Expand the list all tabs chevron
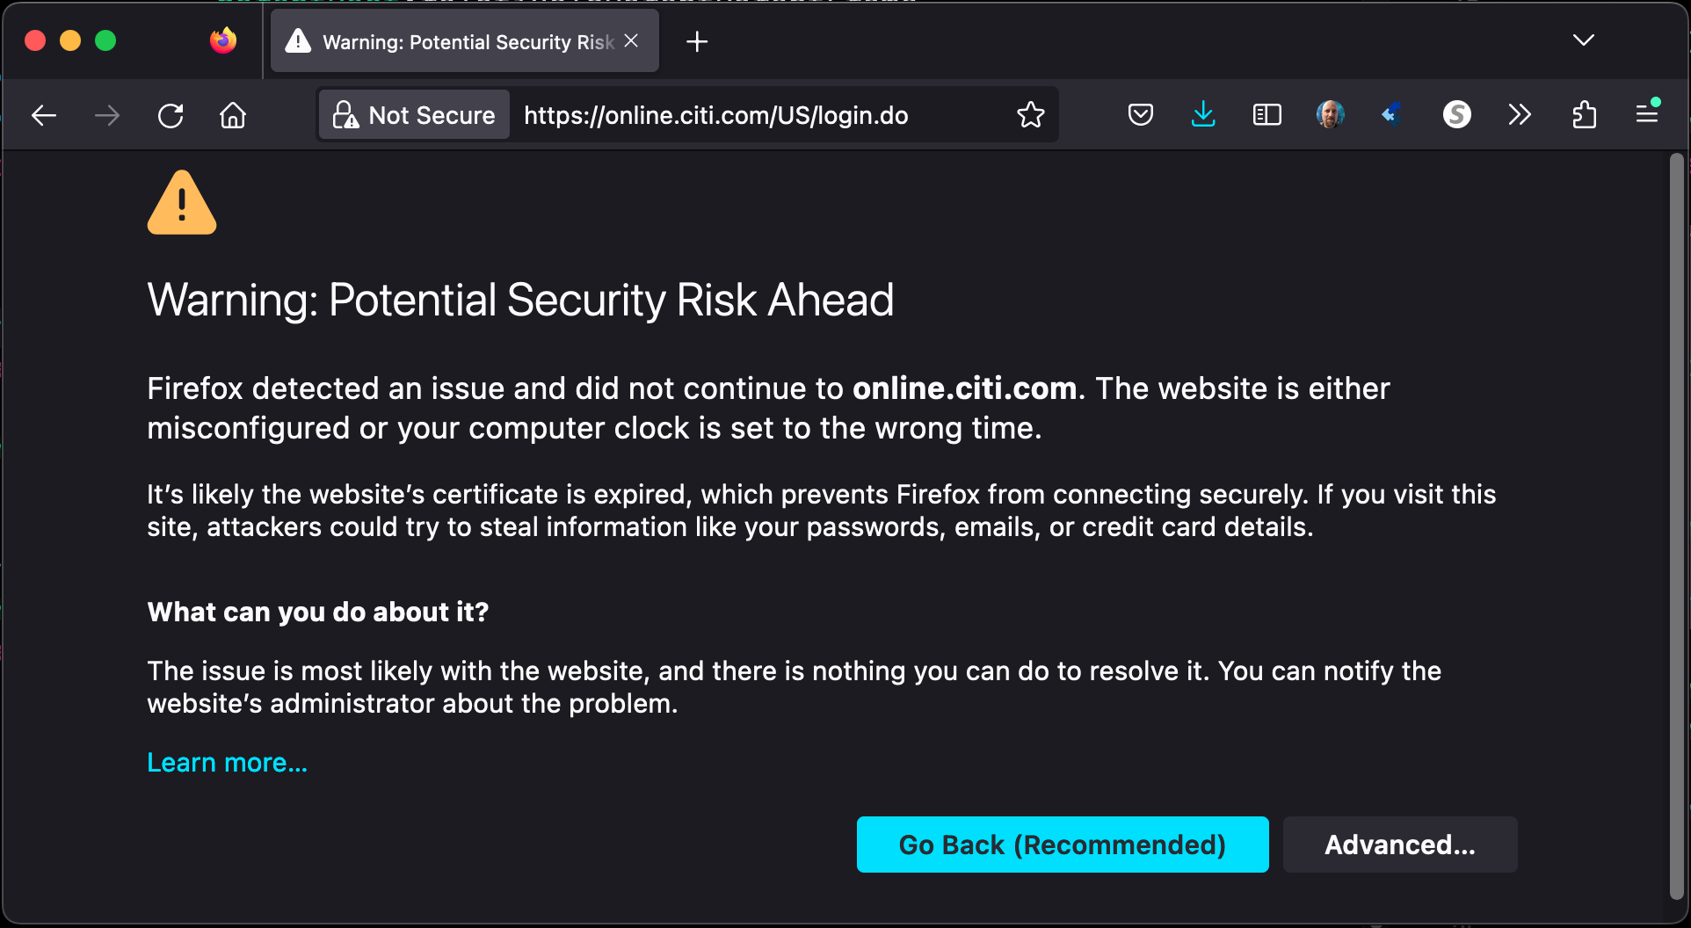 pyautogui.click(x=1584, y=40)
